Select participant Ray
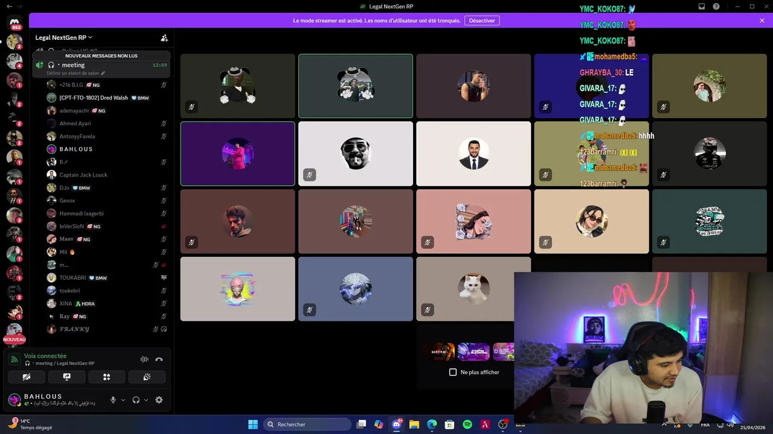Screen dimensions: 773x434 point(107,316)
